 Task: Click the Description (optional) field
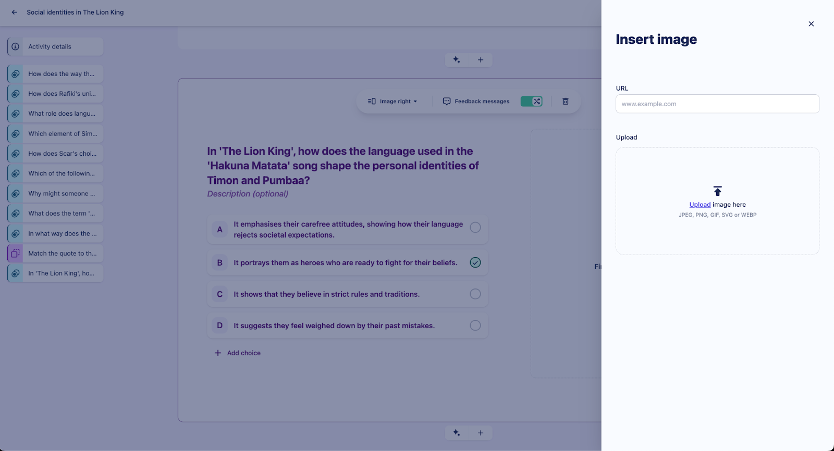coord(248,194)
